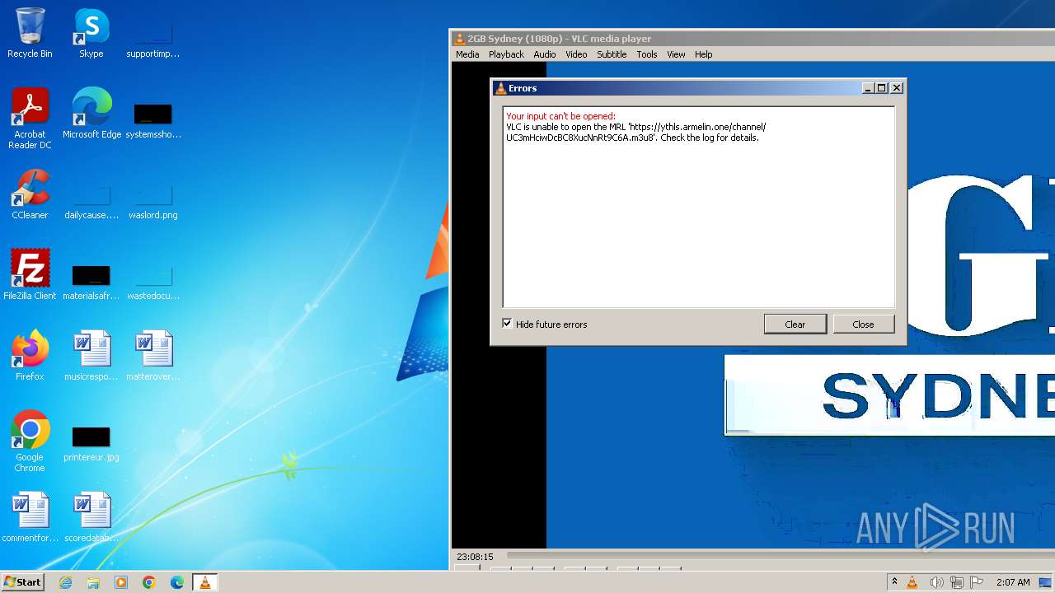
Task: Open the matterover Word document
Action: 153,356
